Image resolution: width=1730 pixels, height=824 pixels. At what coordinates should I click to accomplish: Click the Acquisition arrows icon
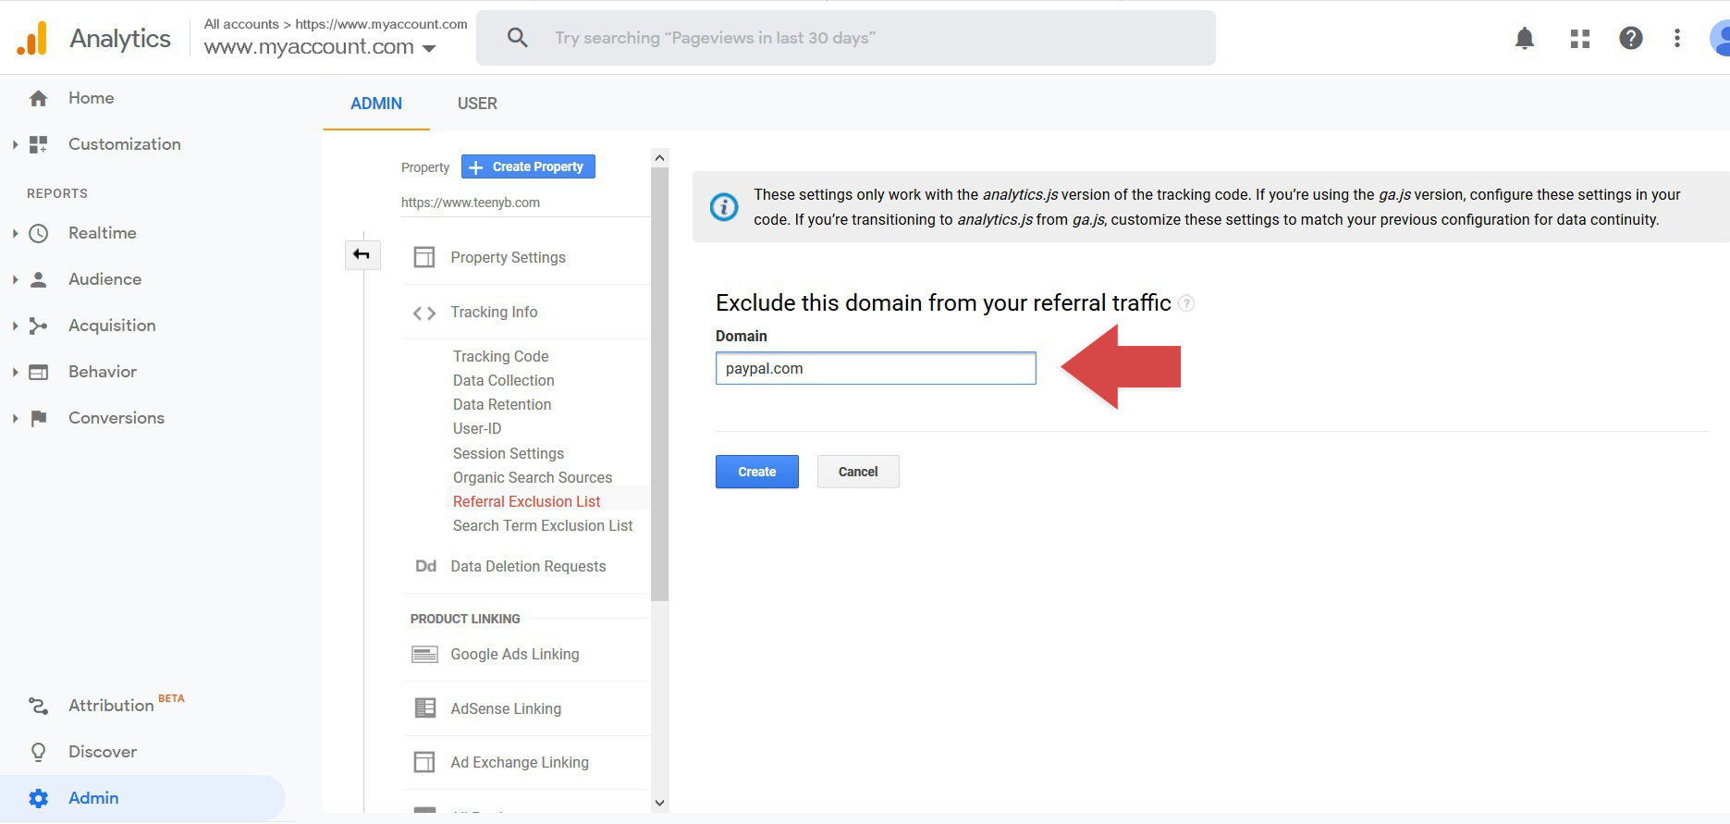point(38,326)
